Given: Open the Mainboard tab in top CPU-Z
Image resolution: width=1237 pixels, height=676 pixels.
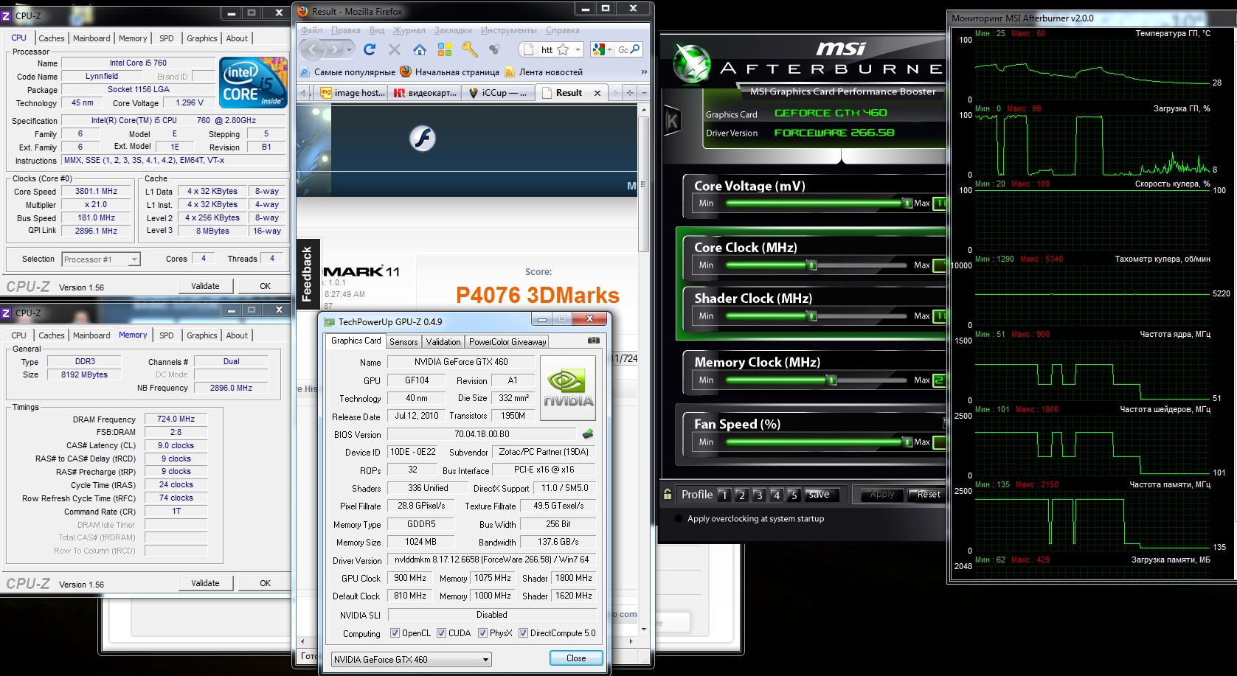Looking at the screenshot, I should click(x=91, y=38).
